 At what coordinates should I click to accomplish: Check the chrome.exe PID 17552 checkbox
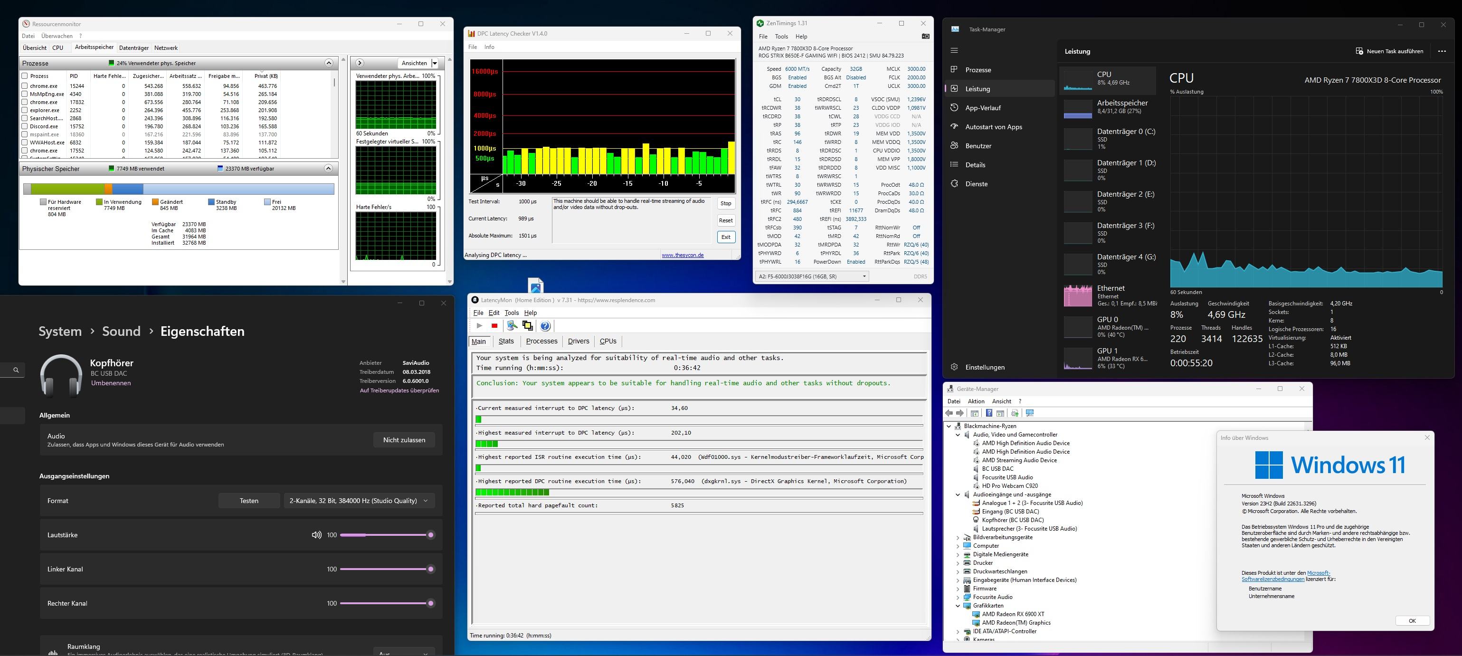[x=25, y=151]
